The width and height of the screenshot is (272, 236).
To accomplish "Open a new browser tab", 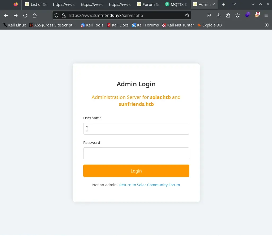I will coord(223,4).
